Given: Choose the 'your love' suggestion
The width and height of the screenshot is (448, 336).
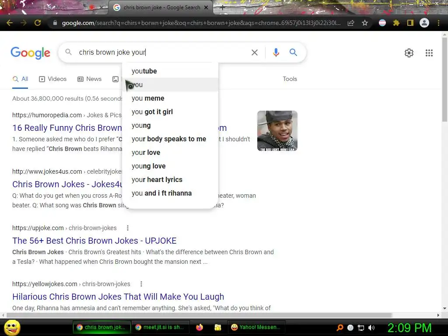Looking at the screenshot, I should click(x=170, y=153).
